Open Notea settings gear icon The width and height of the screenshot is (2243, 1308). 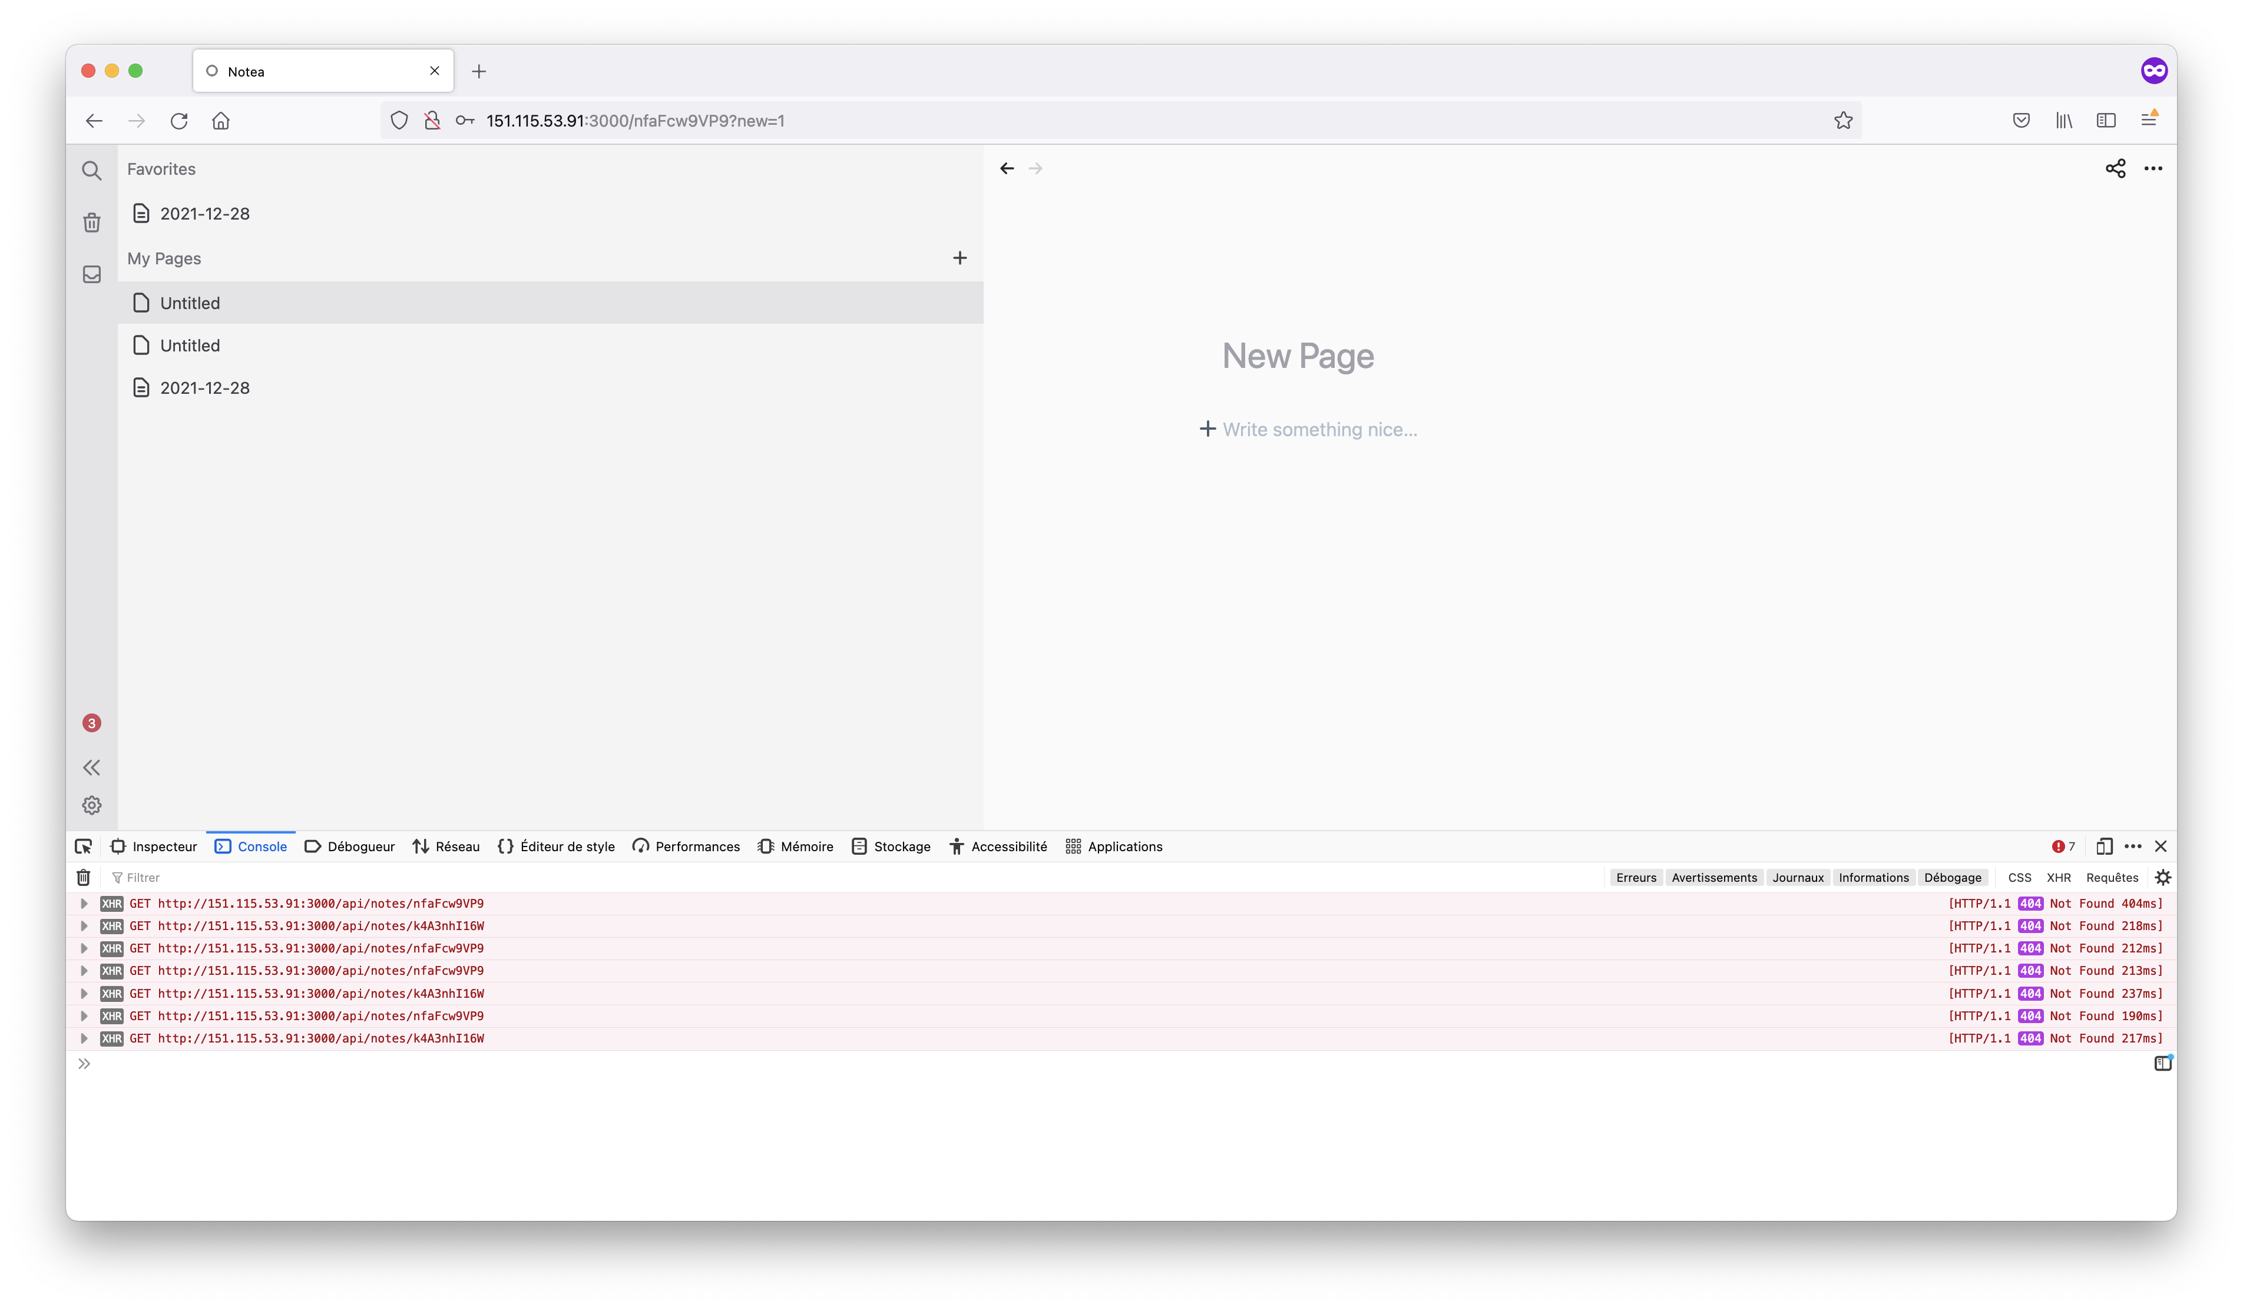92,805
